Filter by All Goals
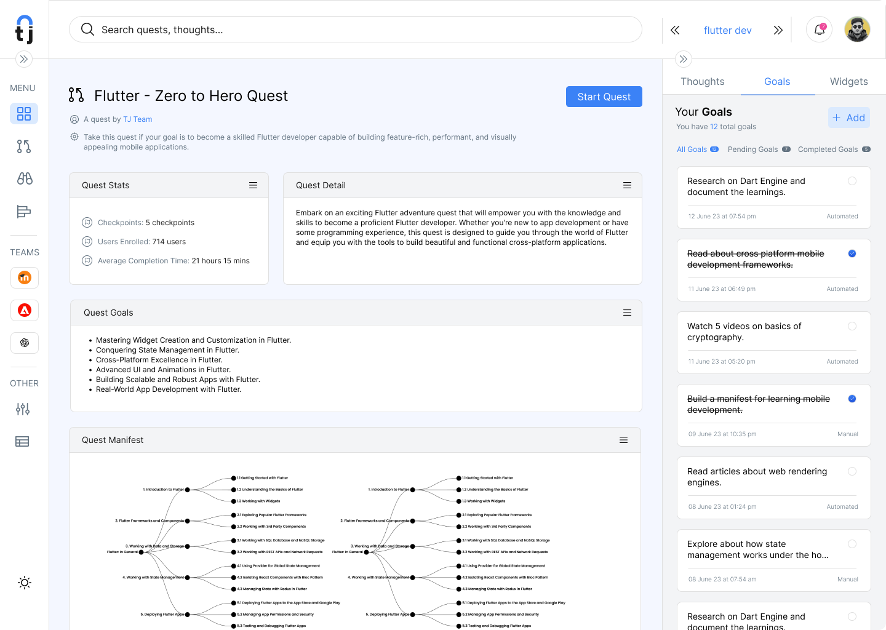The width and height of the screenshot is (886, 630). click(x=697, y=150)
